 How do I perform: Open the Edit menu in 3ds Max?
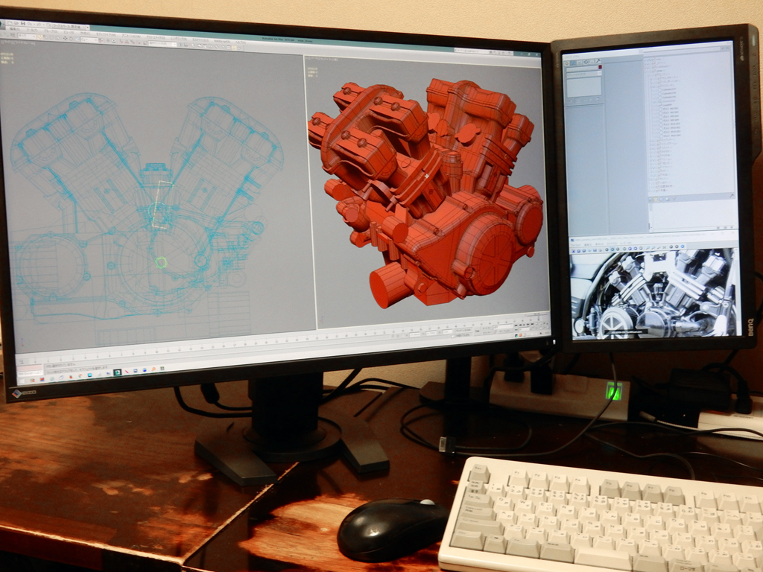click(x=15, y=29)
